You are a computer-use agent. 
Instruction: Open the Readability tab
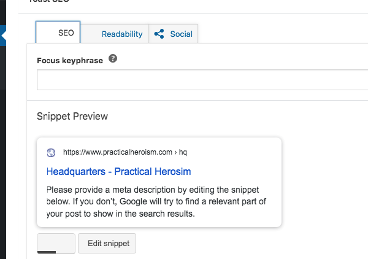coord(122,34)
